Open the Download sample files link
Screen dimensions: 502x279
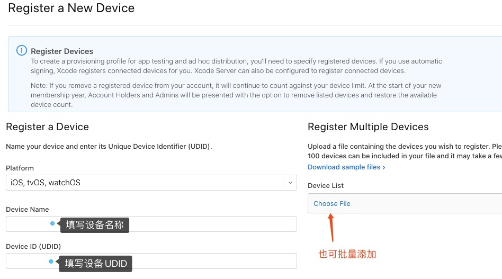tap(346, 167)
